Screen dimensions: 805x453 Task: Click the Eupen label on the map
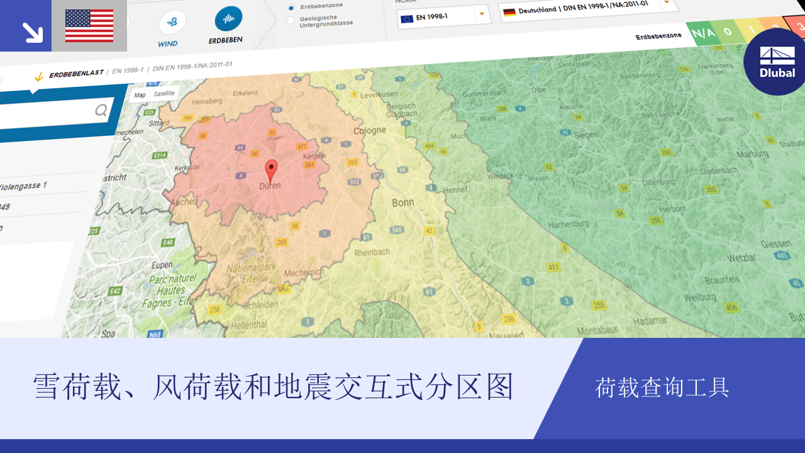pos(161,265)
